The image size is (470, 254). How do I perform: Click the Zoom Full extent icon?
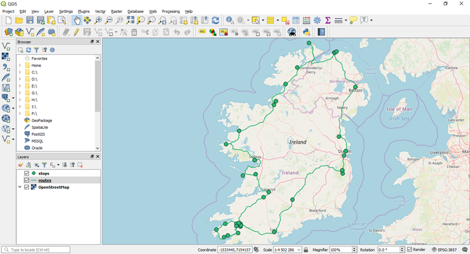click(130, 20)
